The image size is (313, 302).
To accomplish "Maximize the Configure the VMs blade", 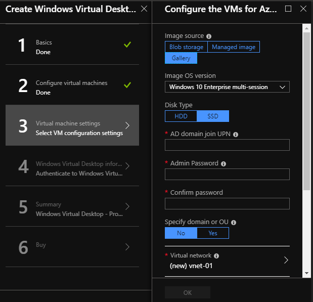I will [288, 9].
